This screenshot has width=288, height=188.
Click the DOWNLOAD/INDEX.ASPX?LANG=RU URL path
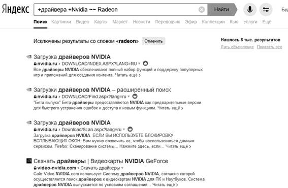tap(99, 64)
